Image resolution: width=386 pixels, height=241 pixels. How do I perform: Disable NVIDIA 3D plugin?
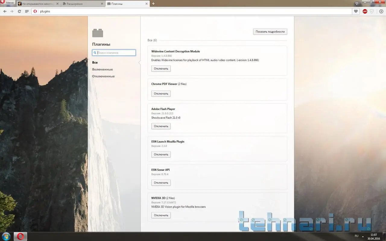pos(161,215)
